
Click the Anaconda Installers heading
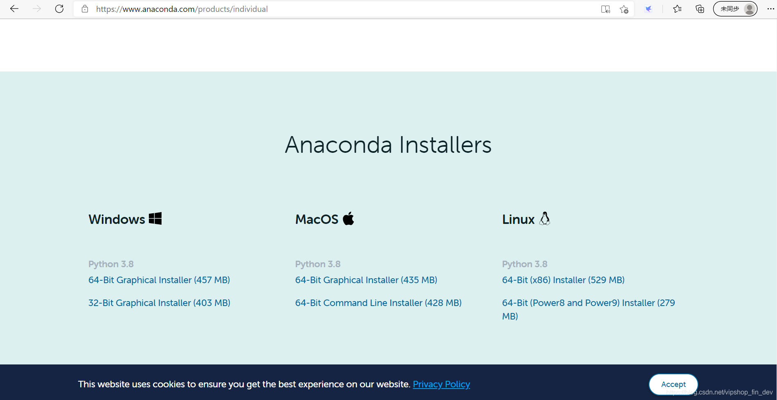(x=388, y=145)
